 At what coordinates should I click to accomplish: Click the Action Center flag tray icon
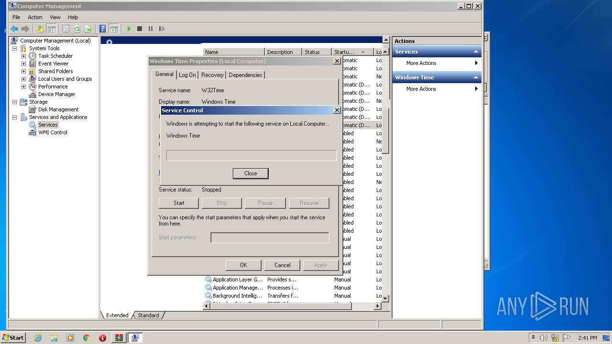(x=567, y=338)
